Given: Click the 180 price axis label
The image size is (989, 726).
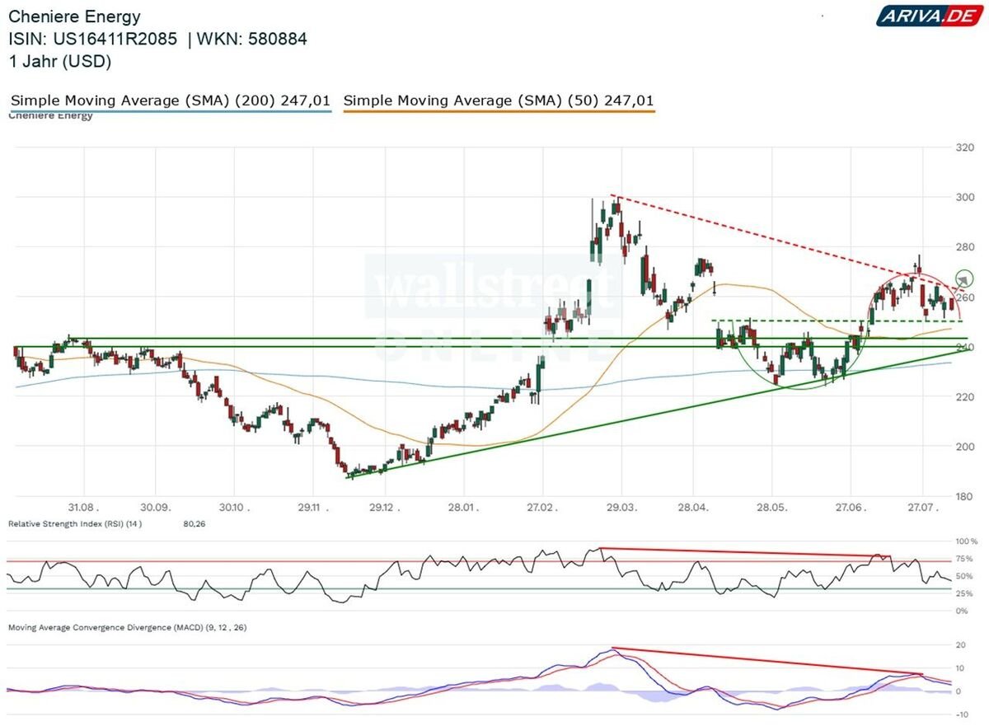Looking at the screenshot, I should (965, 496).
